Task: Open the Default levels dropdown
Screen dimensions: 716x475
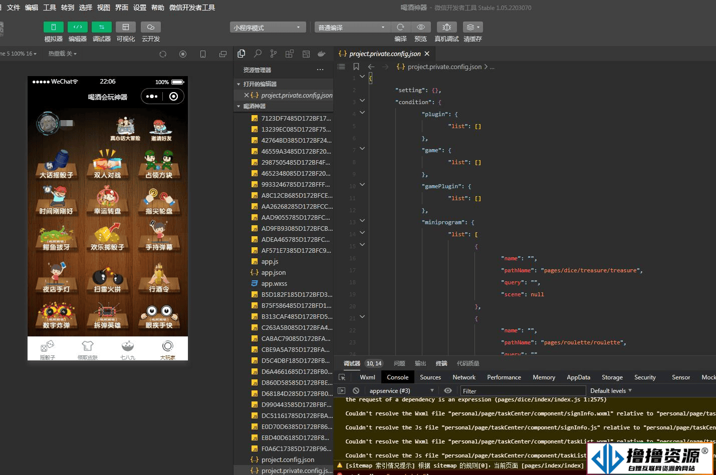Action: point(611,391)
